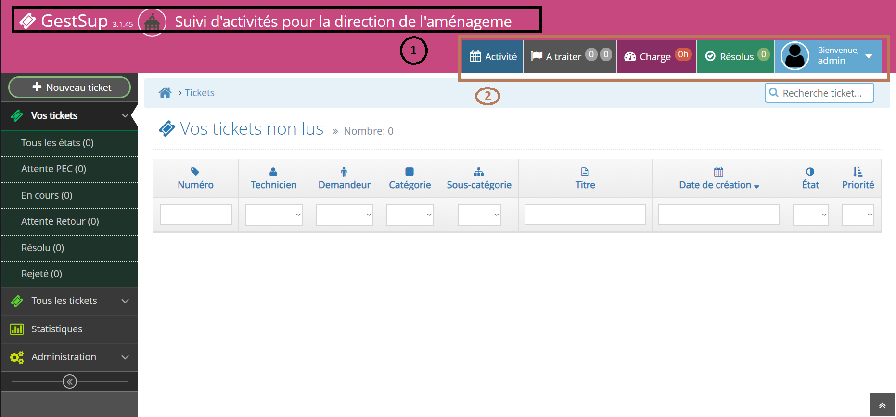Image resolution: width=896 pixels, height=417 pixels.
Task: Sort by Sous-catégorie column header
Action: [479, 185]
